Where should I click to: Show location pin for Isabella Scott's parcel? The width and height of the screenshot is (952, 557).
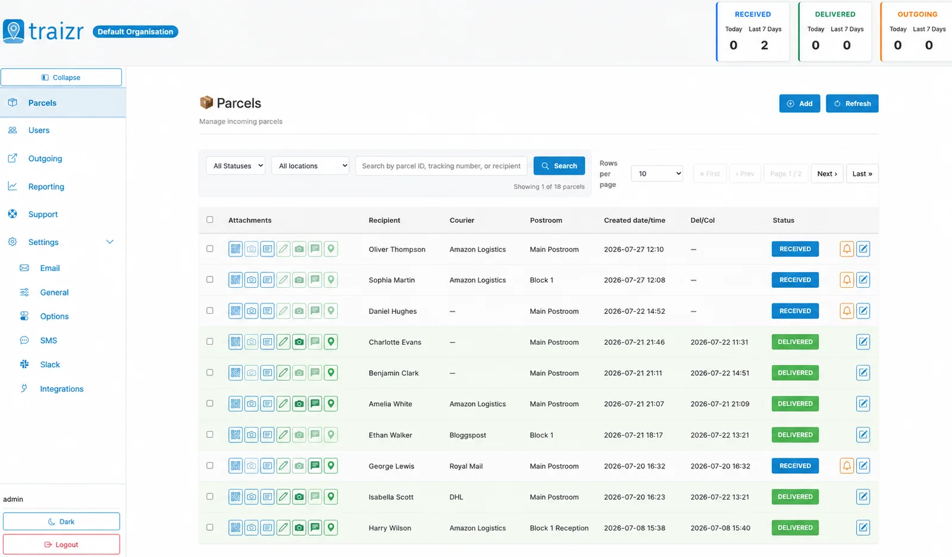click(331, 496)
